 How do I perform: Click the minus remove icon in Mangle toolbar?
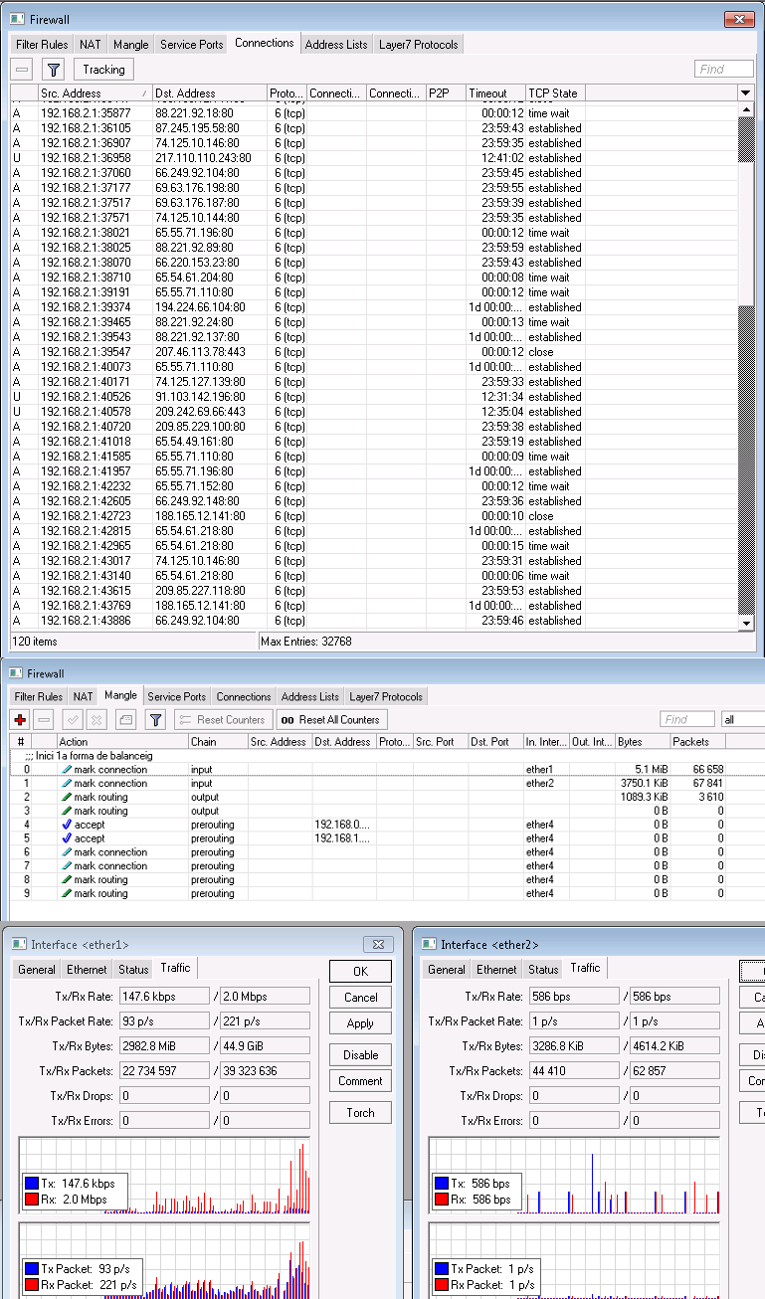[x=44, y=719]
